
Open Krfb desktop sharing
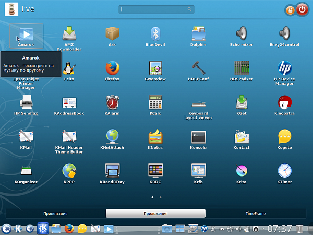(198, 174)
